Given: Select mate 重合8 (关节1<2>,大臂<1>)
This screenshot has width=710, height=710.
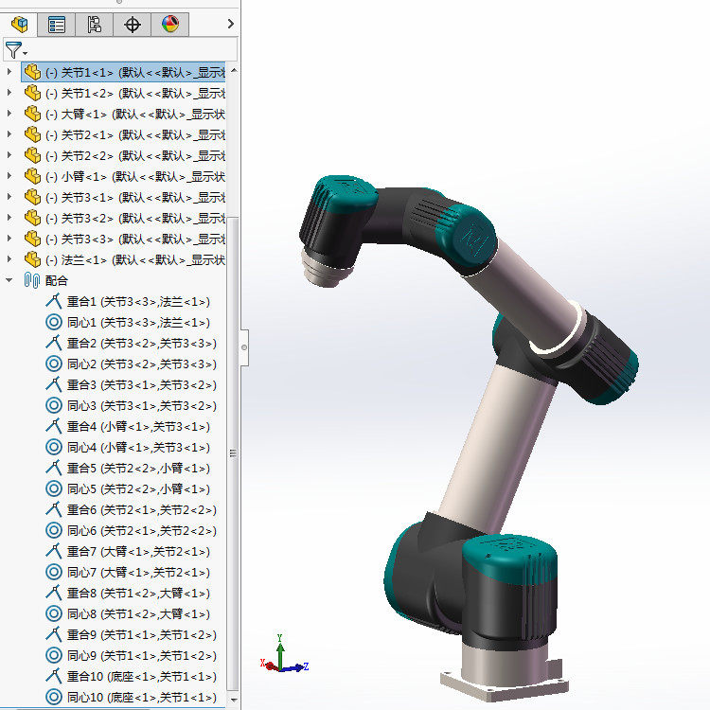Looking at the screenshot, I should 128,594.
